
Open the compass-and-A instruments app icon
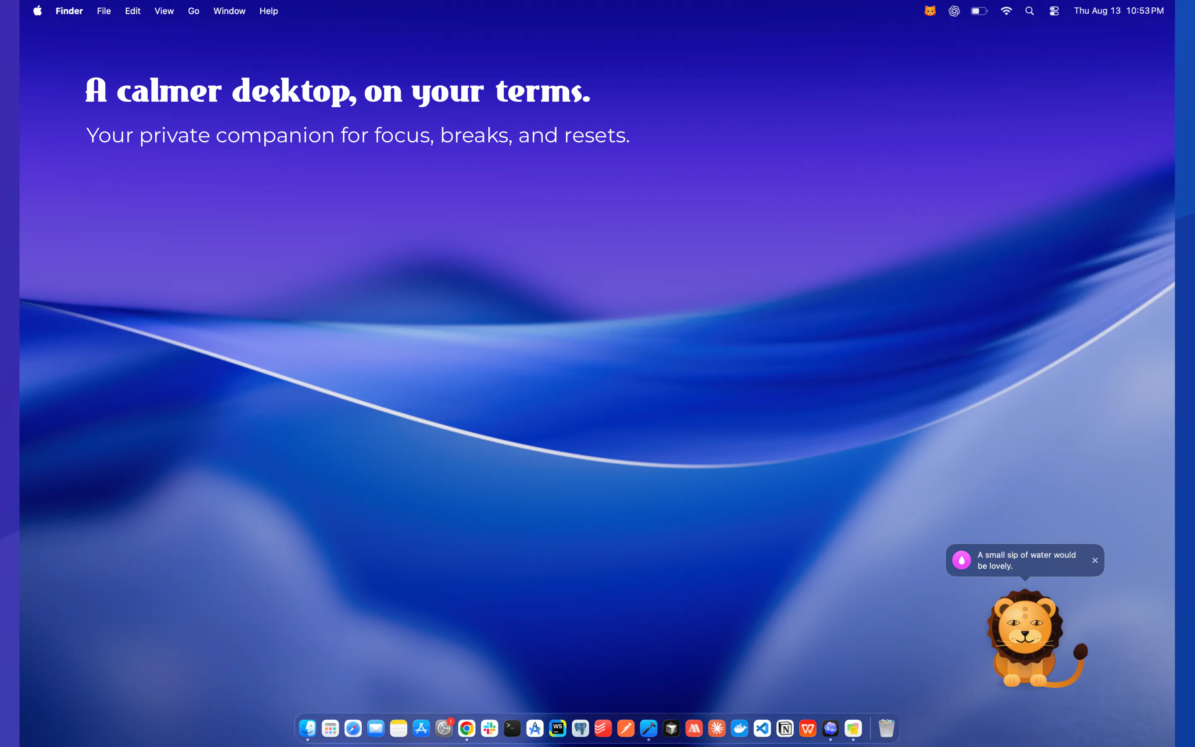click(x=535, y=728)
